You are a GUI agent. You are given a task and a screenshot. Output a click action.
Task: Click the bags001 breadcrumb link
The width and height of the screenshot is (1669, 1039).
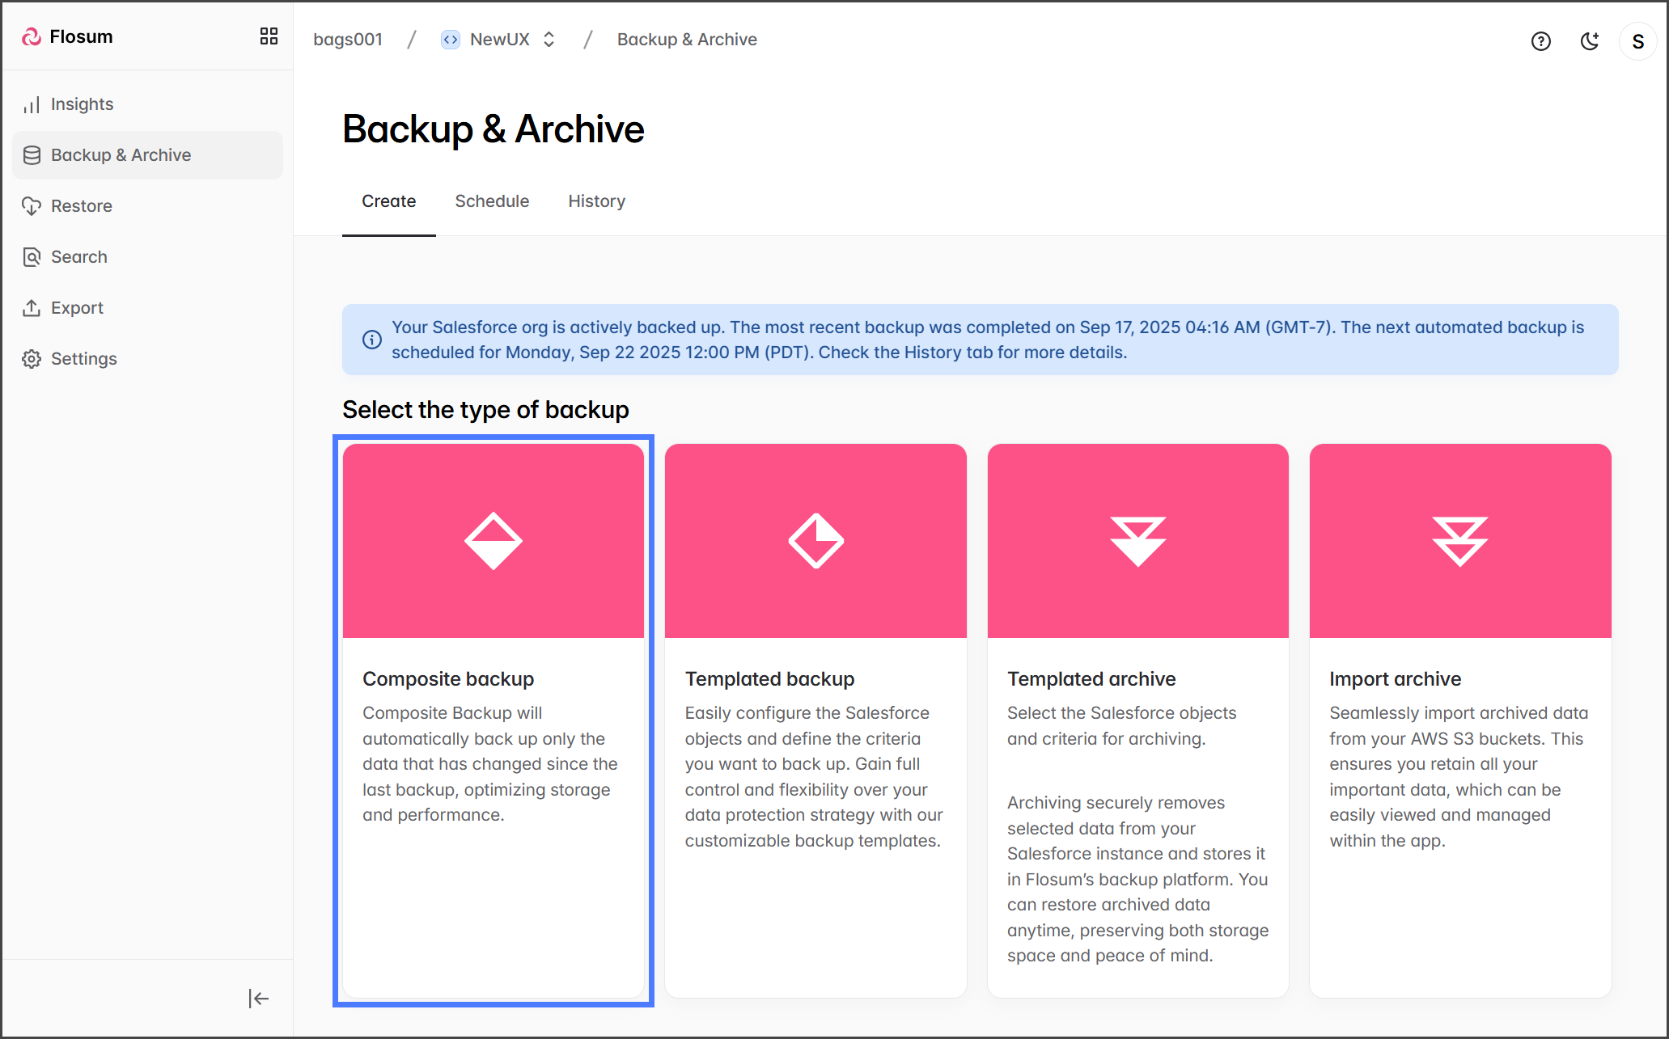coord(348,40)
